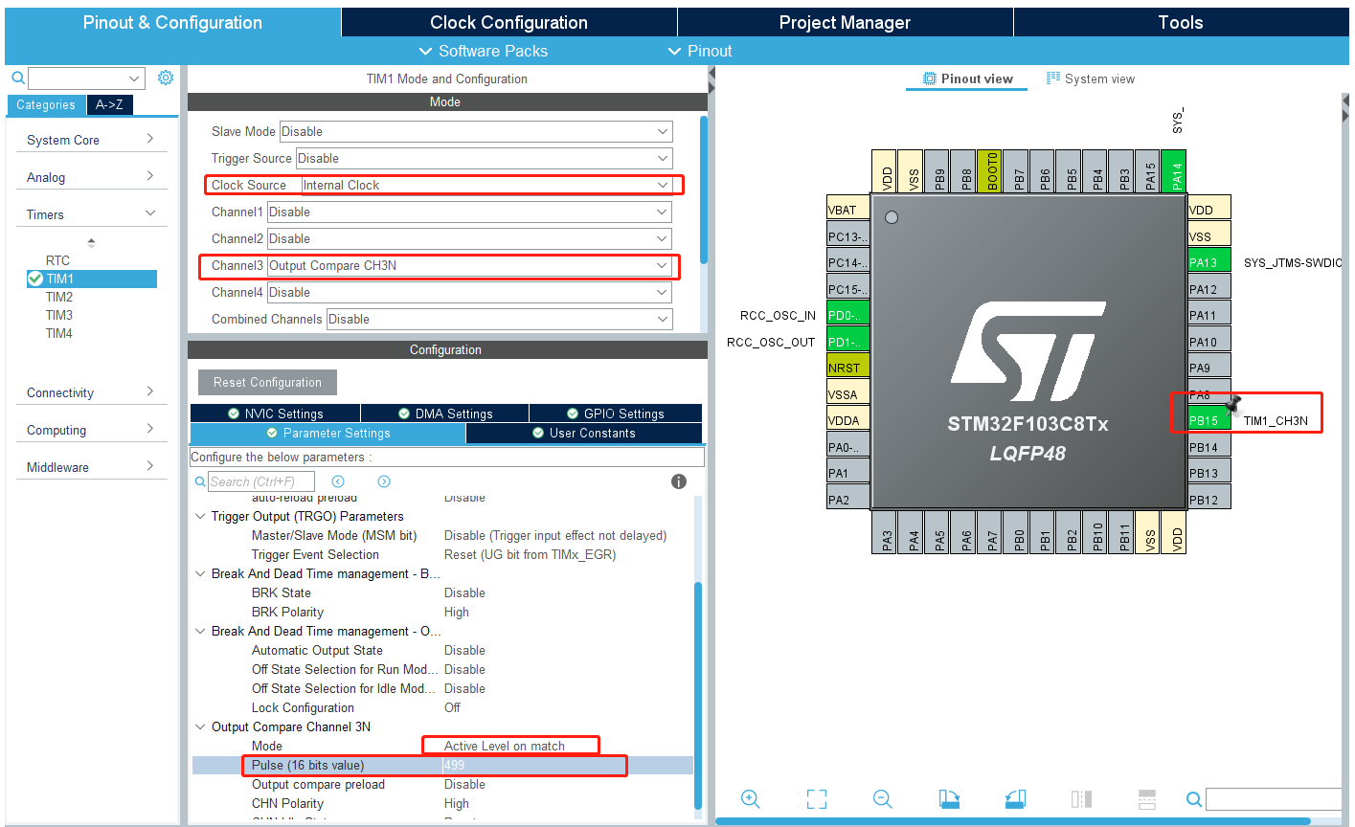Image resolution: width=1355 pixels, height=827 pixels.
Task: Zoom in on the pinout view
Action: tap(751, 798)
